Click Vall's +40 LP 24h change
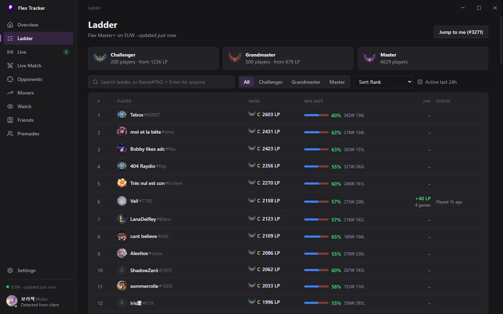 point(423,199)
